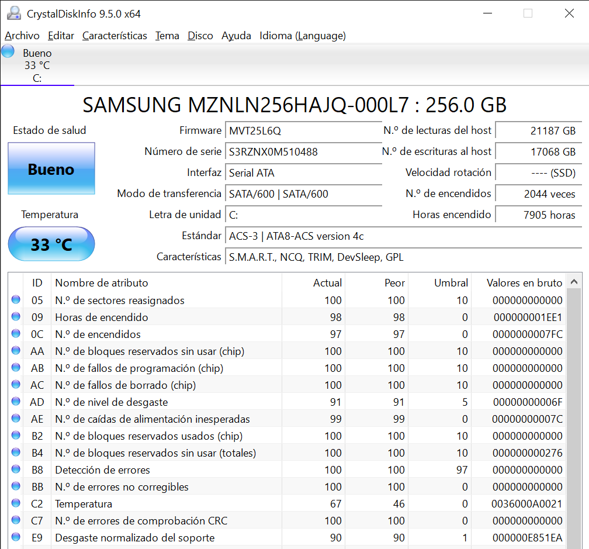Click the blue Bueno health status button

[x=51, y=169]
